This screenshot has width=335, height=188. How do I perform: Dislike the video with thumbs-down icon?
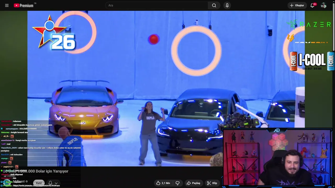177,183
